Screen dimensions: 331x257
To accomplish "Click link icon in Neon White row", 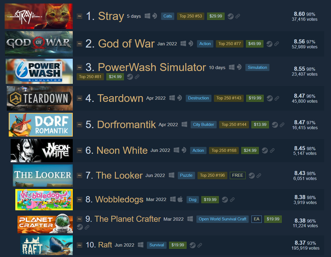I will tap(272, 150).
